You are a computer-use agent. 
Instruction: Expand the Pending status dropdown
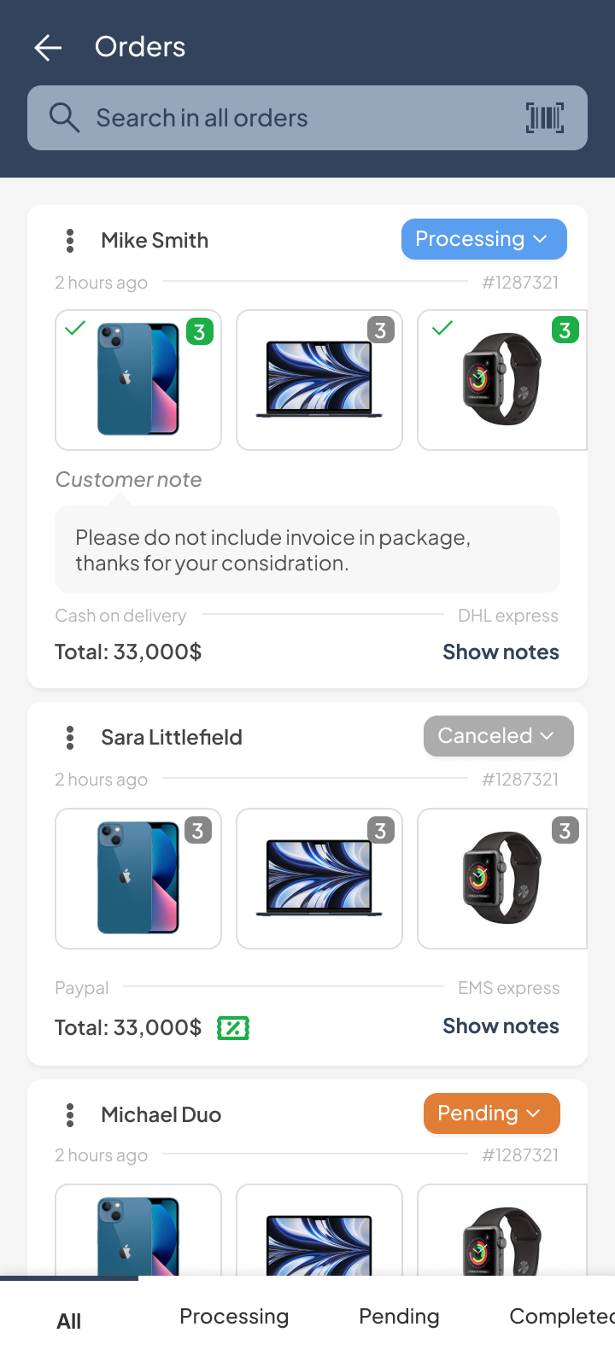491,1113
